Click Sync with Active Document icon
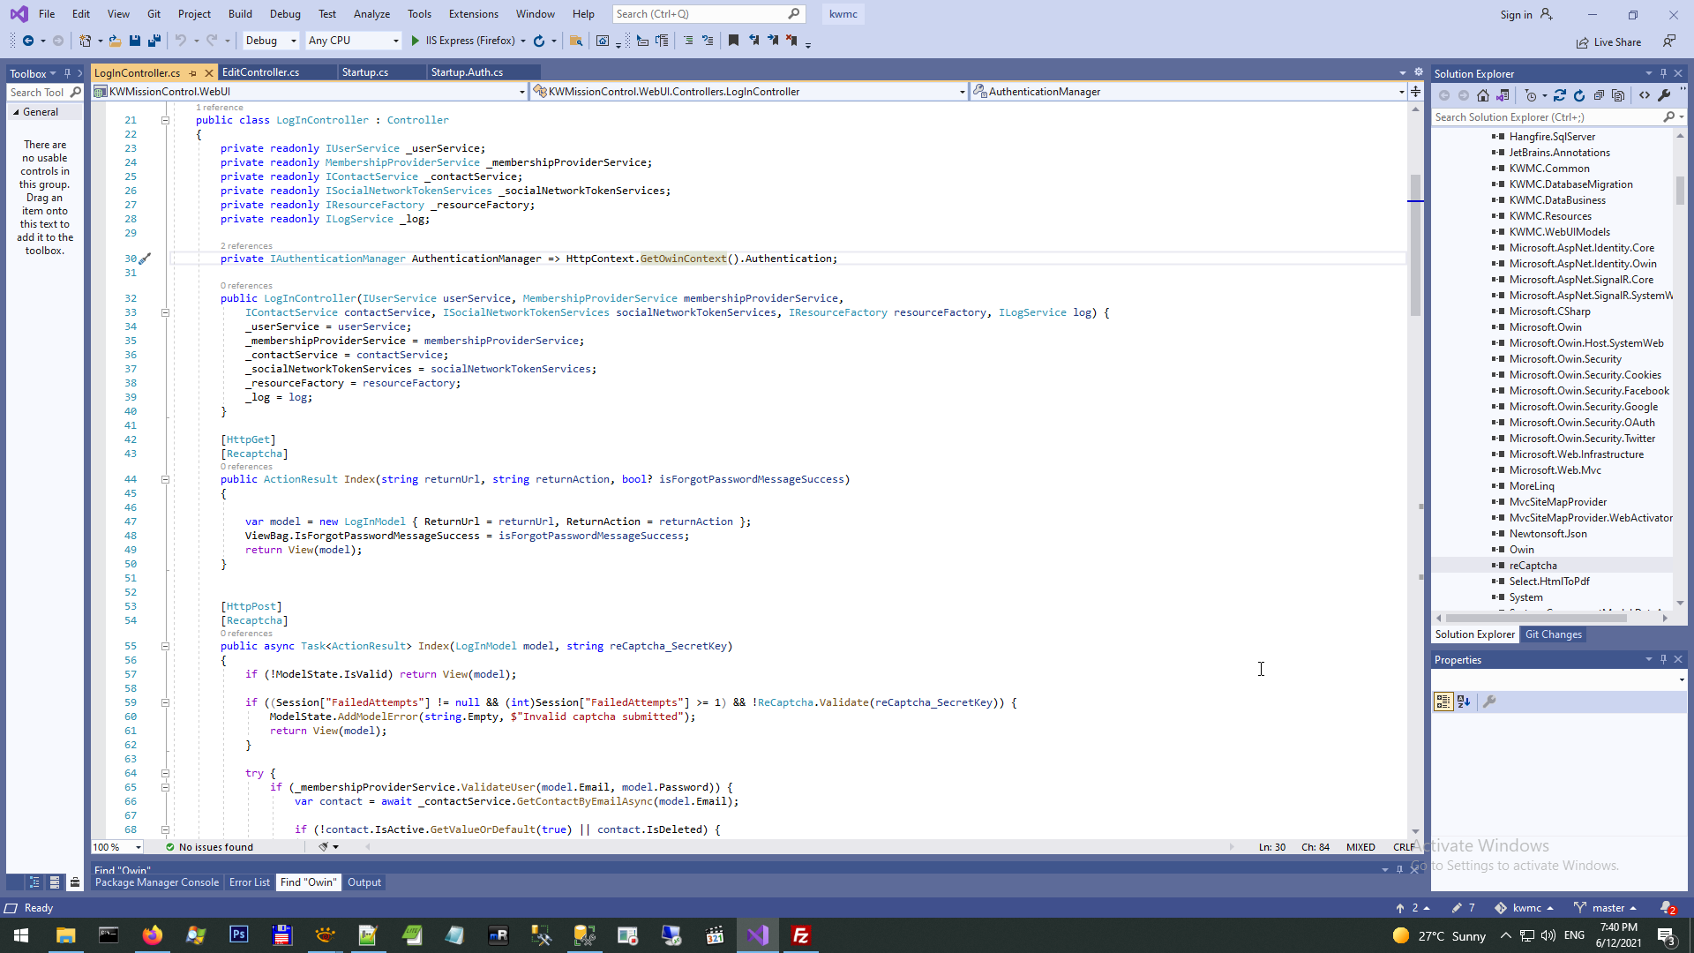 pos(1560,95)
